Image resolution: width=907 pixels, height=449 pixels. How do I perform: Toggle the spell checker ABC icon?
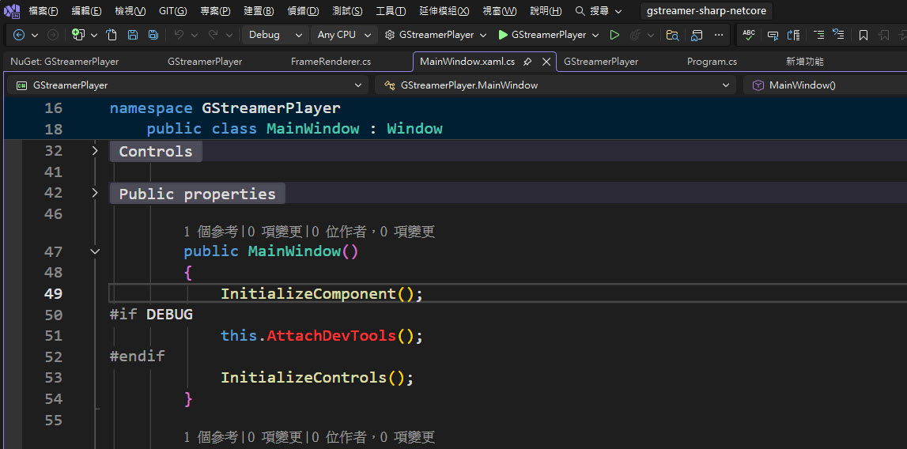(749, 35)
